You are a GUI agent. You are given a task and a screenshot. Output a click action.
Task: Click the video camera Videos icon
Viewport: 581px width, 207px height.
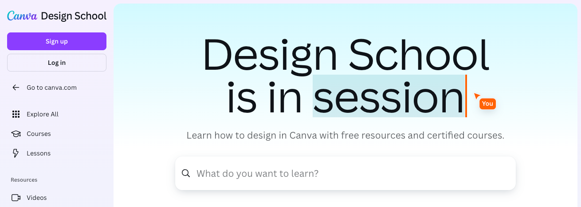click(x=16, y=198)
